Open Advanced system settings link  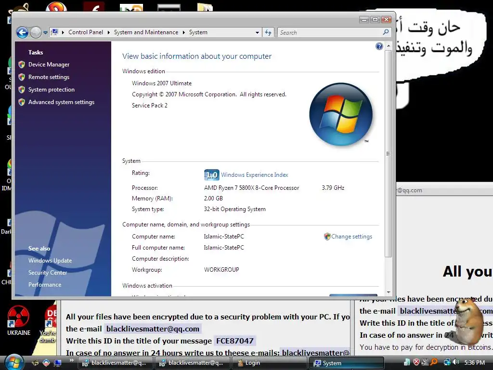pyautogui.click(x=61, y=102)
